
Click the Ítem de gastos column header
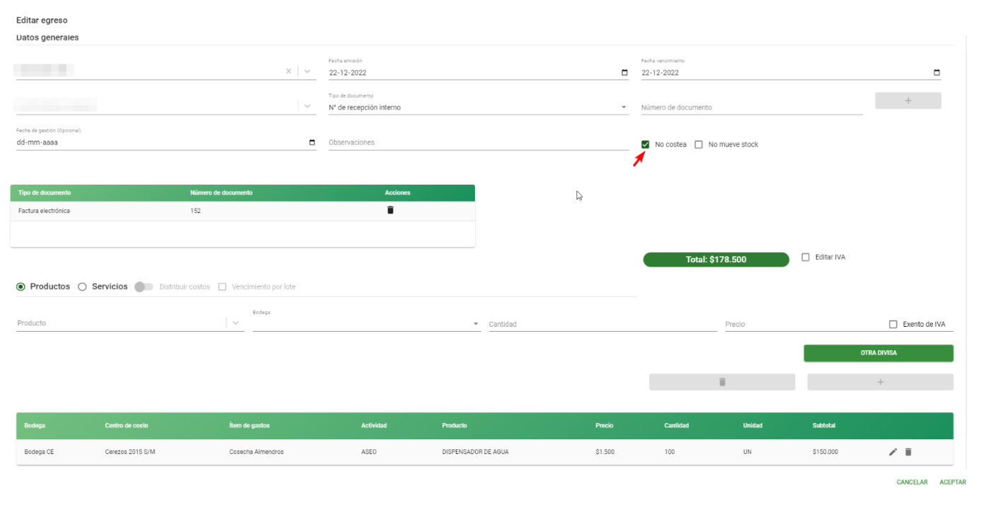click(x=250, y=426)
